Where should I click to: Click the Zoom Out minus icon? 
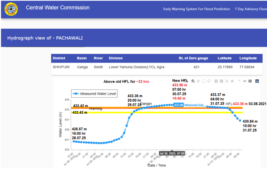[221, 81]
